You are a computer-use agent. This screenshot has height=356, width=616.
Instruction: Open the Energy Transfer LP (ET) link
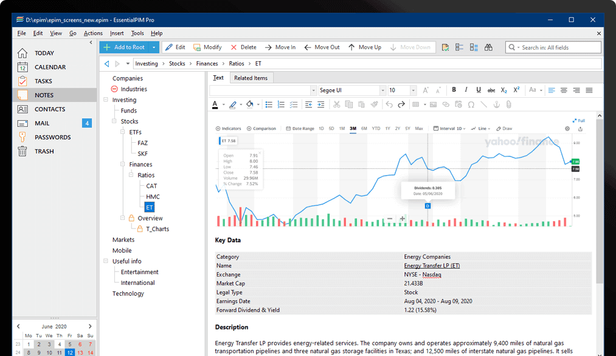(x=432, y=265)
